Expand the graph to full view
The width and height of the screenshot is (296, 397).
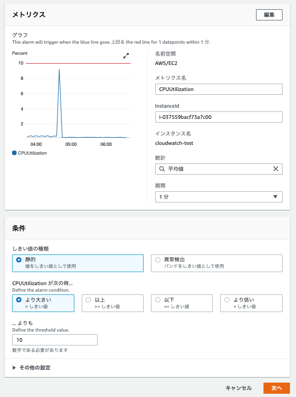(x=126, y=56)
